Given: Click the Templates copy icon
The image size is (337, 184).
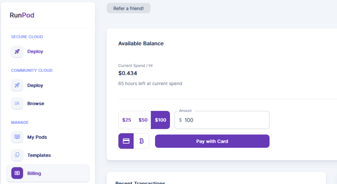Looking at the screenshot, I should click(17, 155).
